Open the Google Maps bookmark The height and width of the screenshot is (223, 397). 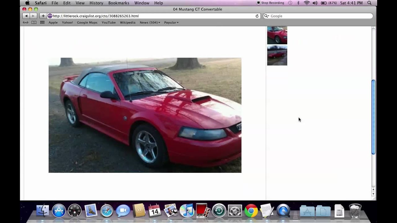click(x=87, y=22)
